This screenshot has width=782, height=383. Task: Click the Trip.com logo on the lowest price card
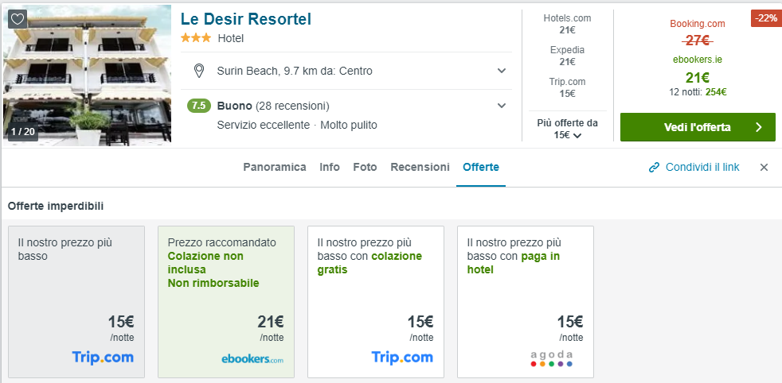[103, 357]
